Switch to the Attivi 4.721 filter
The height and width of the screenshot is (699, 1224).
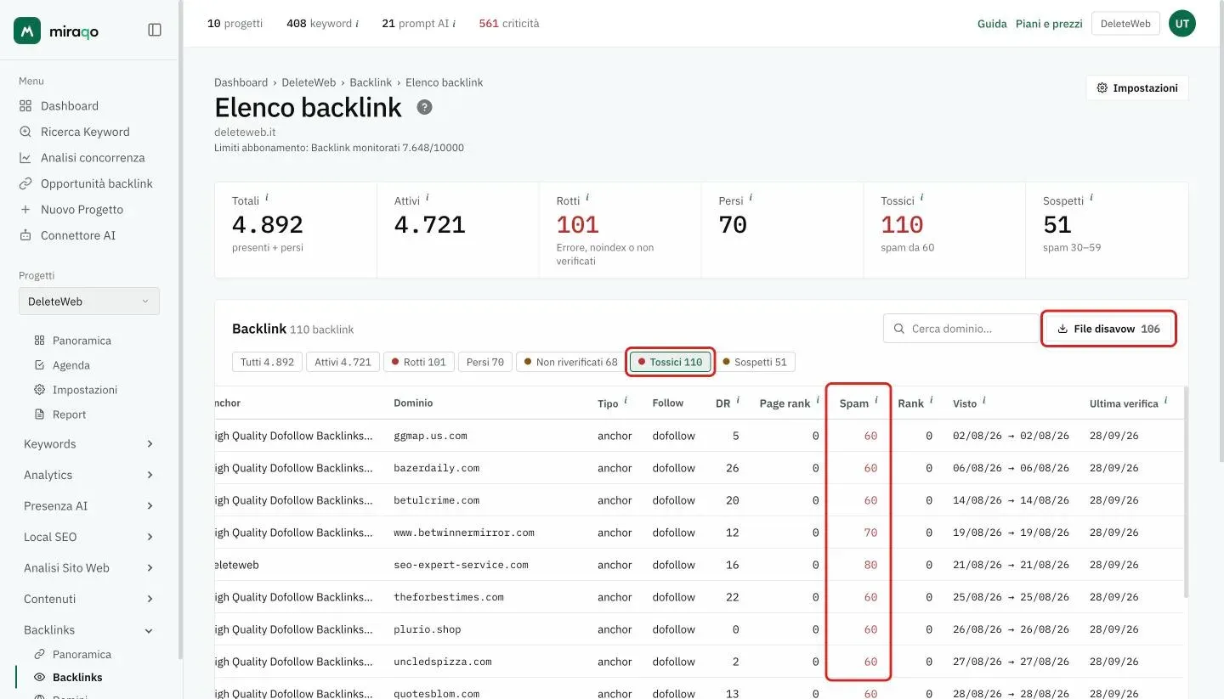[343, 362]
